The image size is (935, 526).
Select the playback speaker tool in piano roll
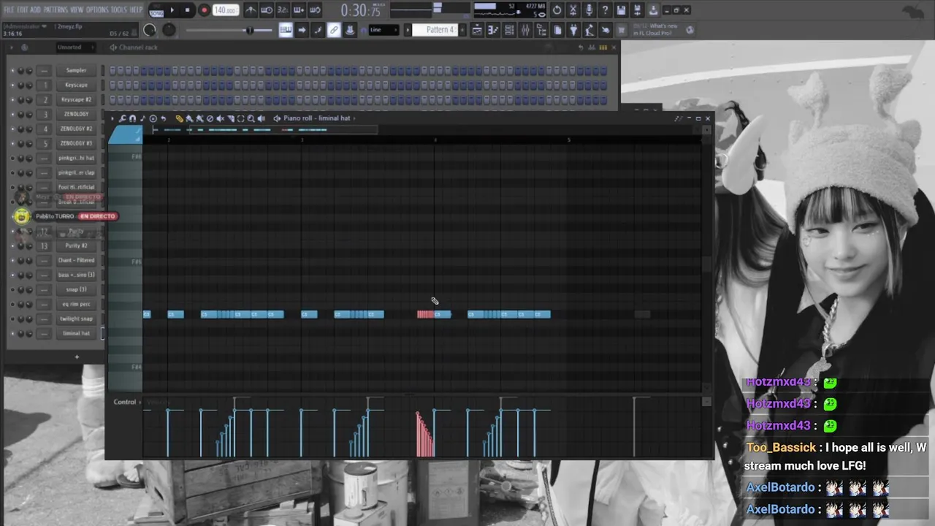pyautogui.click(x=261, y=118)
